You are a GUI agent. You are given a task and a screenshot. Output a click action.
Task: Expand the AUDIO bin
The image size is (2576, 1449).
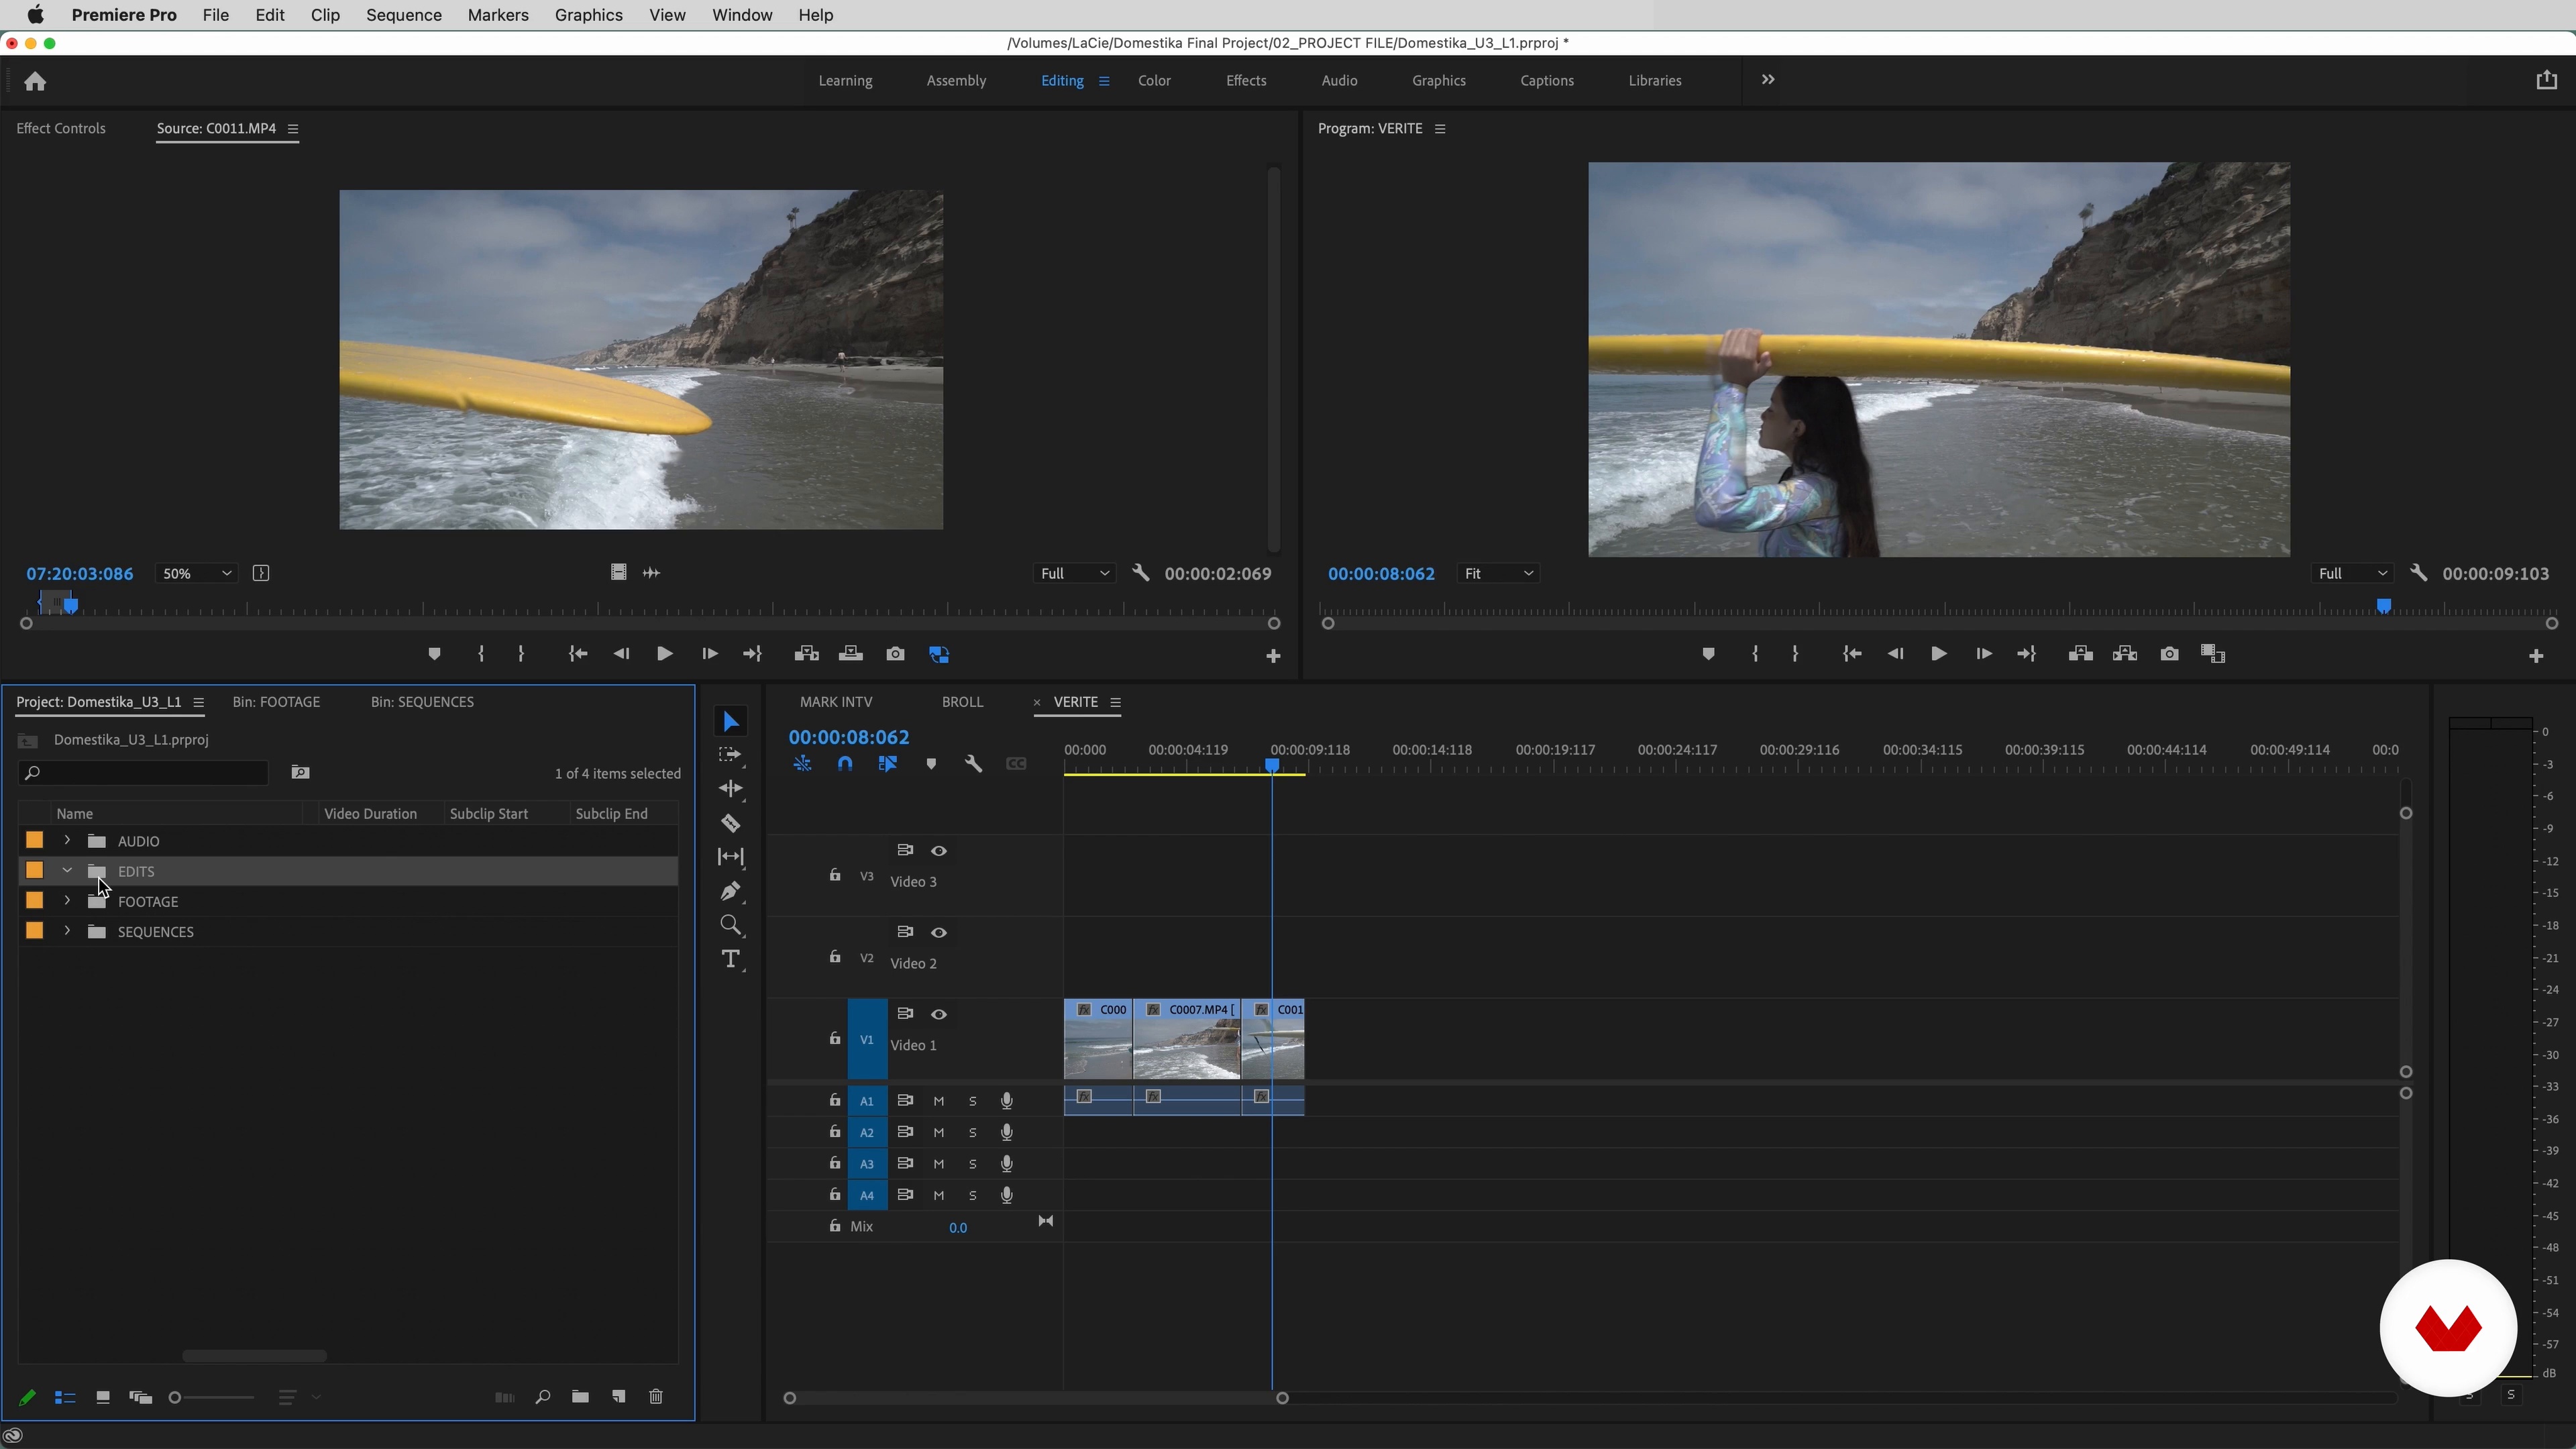[x=67, y=841]
